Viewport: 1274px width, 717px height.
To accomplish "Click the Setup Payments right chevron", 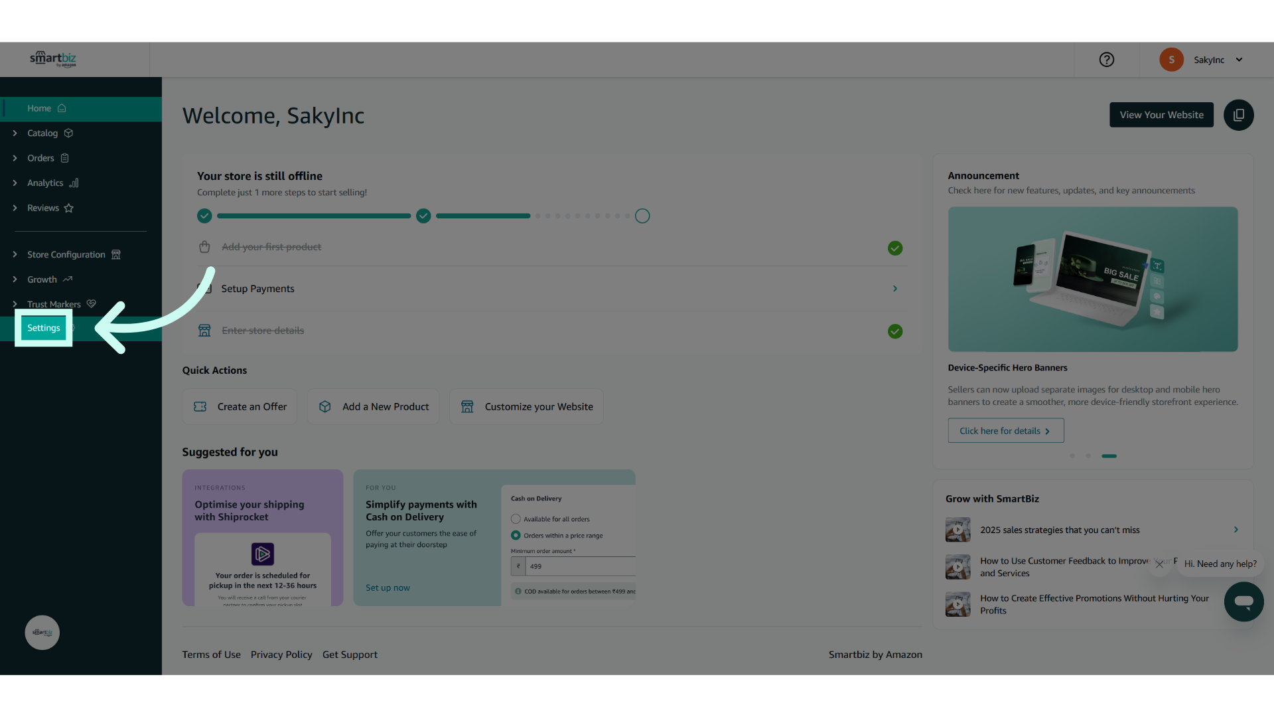I will pyautogui.click(x=895, y=289).
